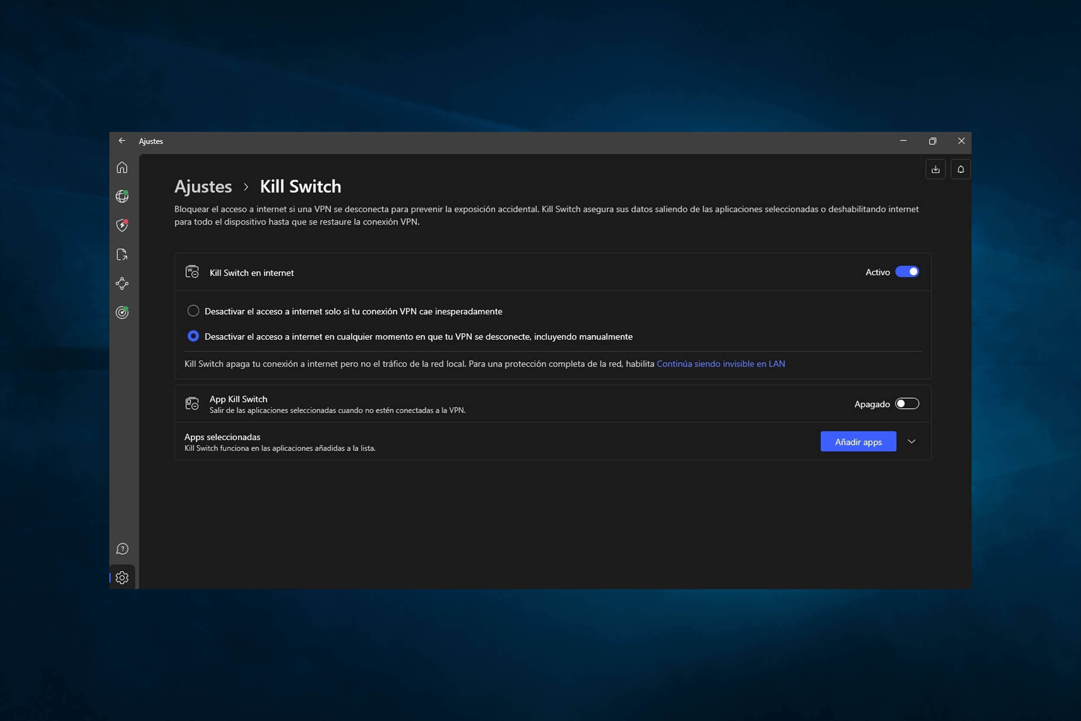Open the Dark Web Monitor target icon

click(x=122, y=313)
